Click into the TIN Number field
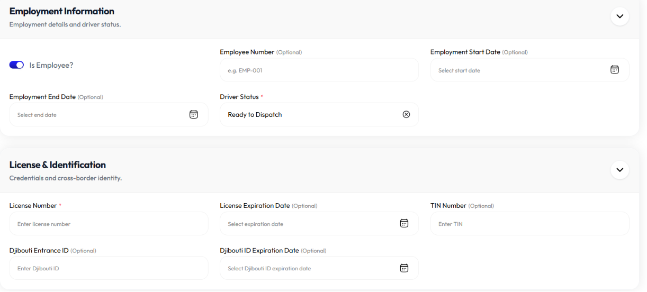The image size is (647, 292). [x=530, y=223]
